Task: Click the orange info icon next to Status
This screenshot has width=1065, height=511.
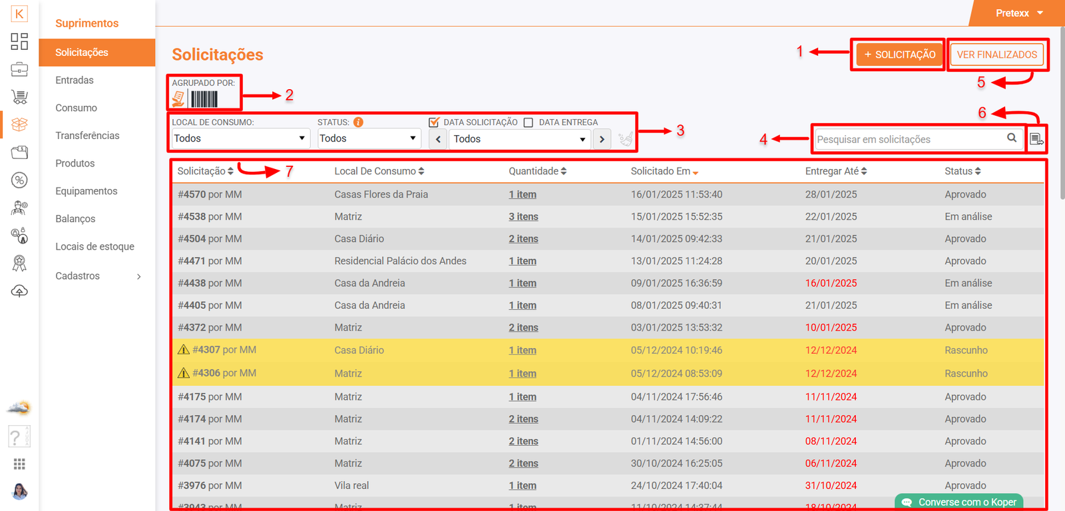Action: point(358,122)
